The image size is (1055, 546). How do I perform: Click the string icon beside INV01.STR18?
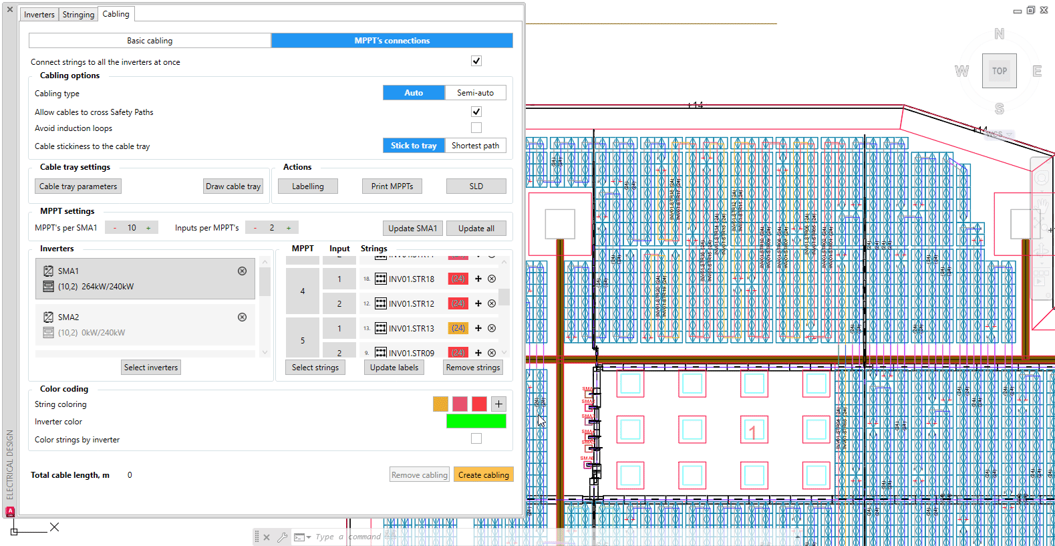coord(381,279)
